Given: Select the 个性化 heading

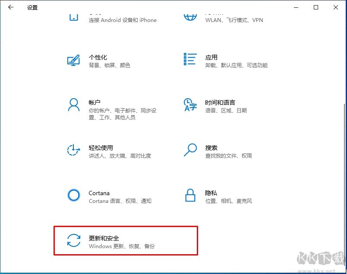Looking at the screenshot, I should click(x=98, y=57).
